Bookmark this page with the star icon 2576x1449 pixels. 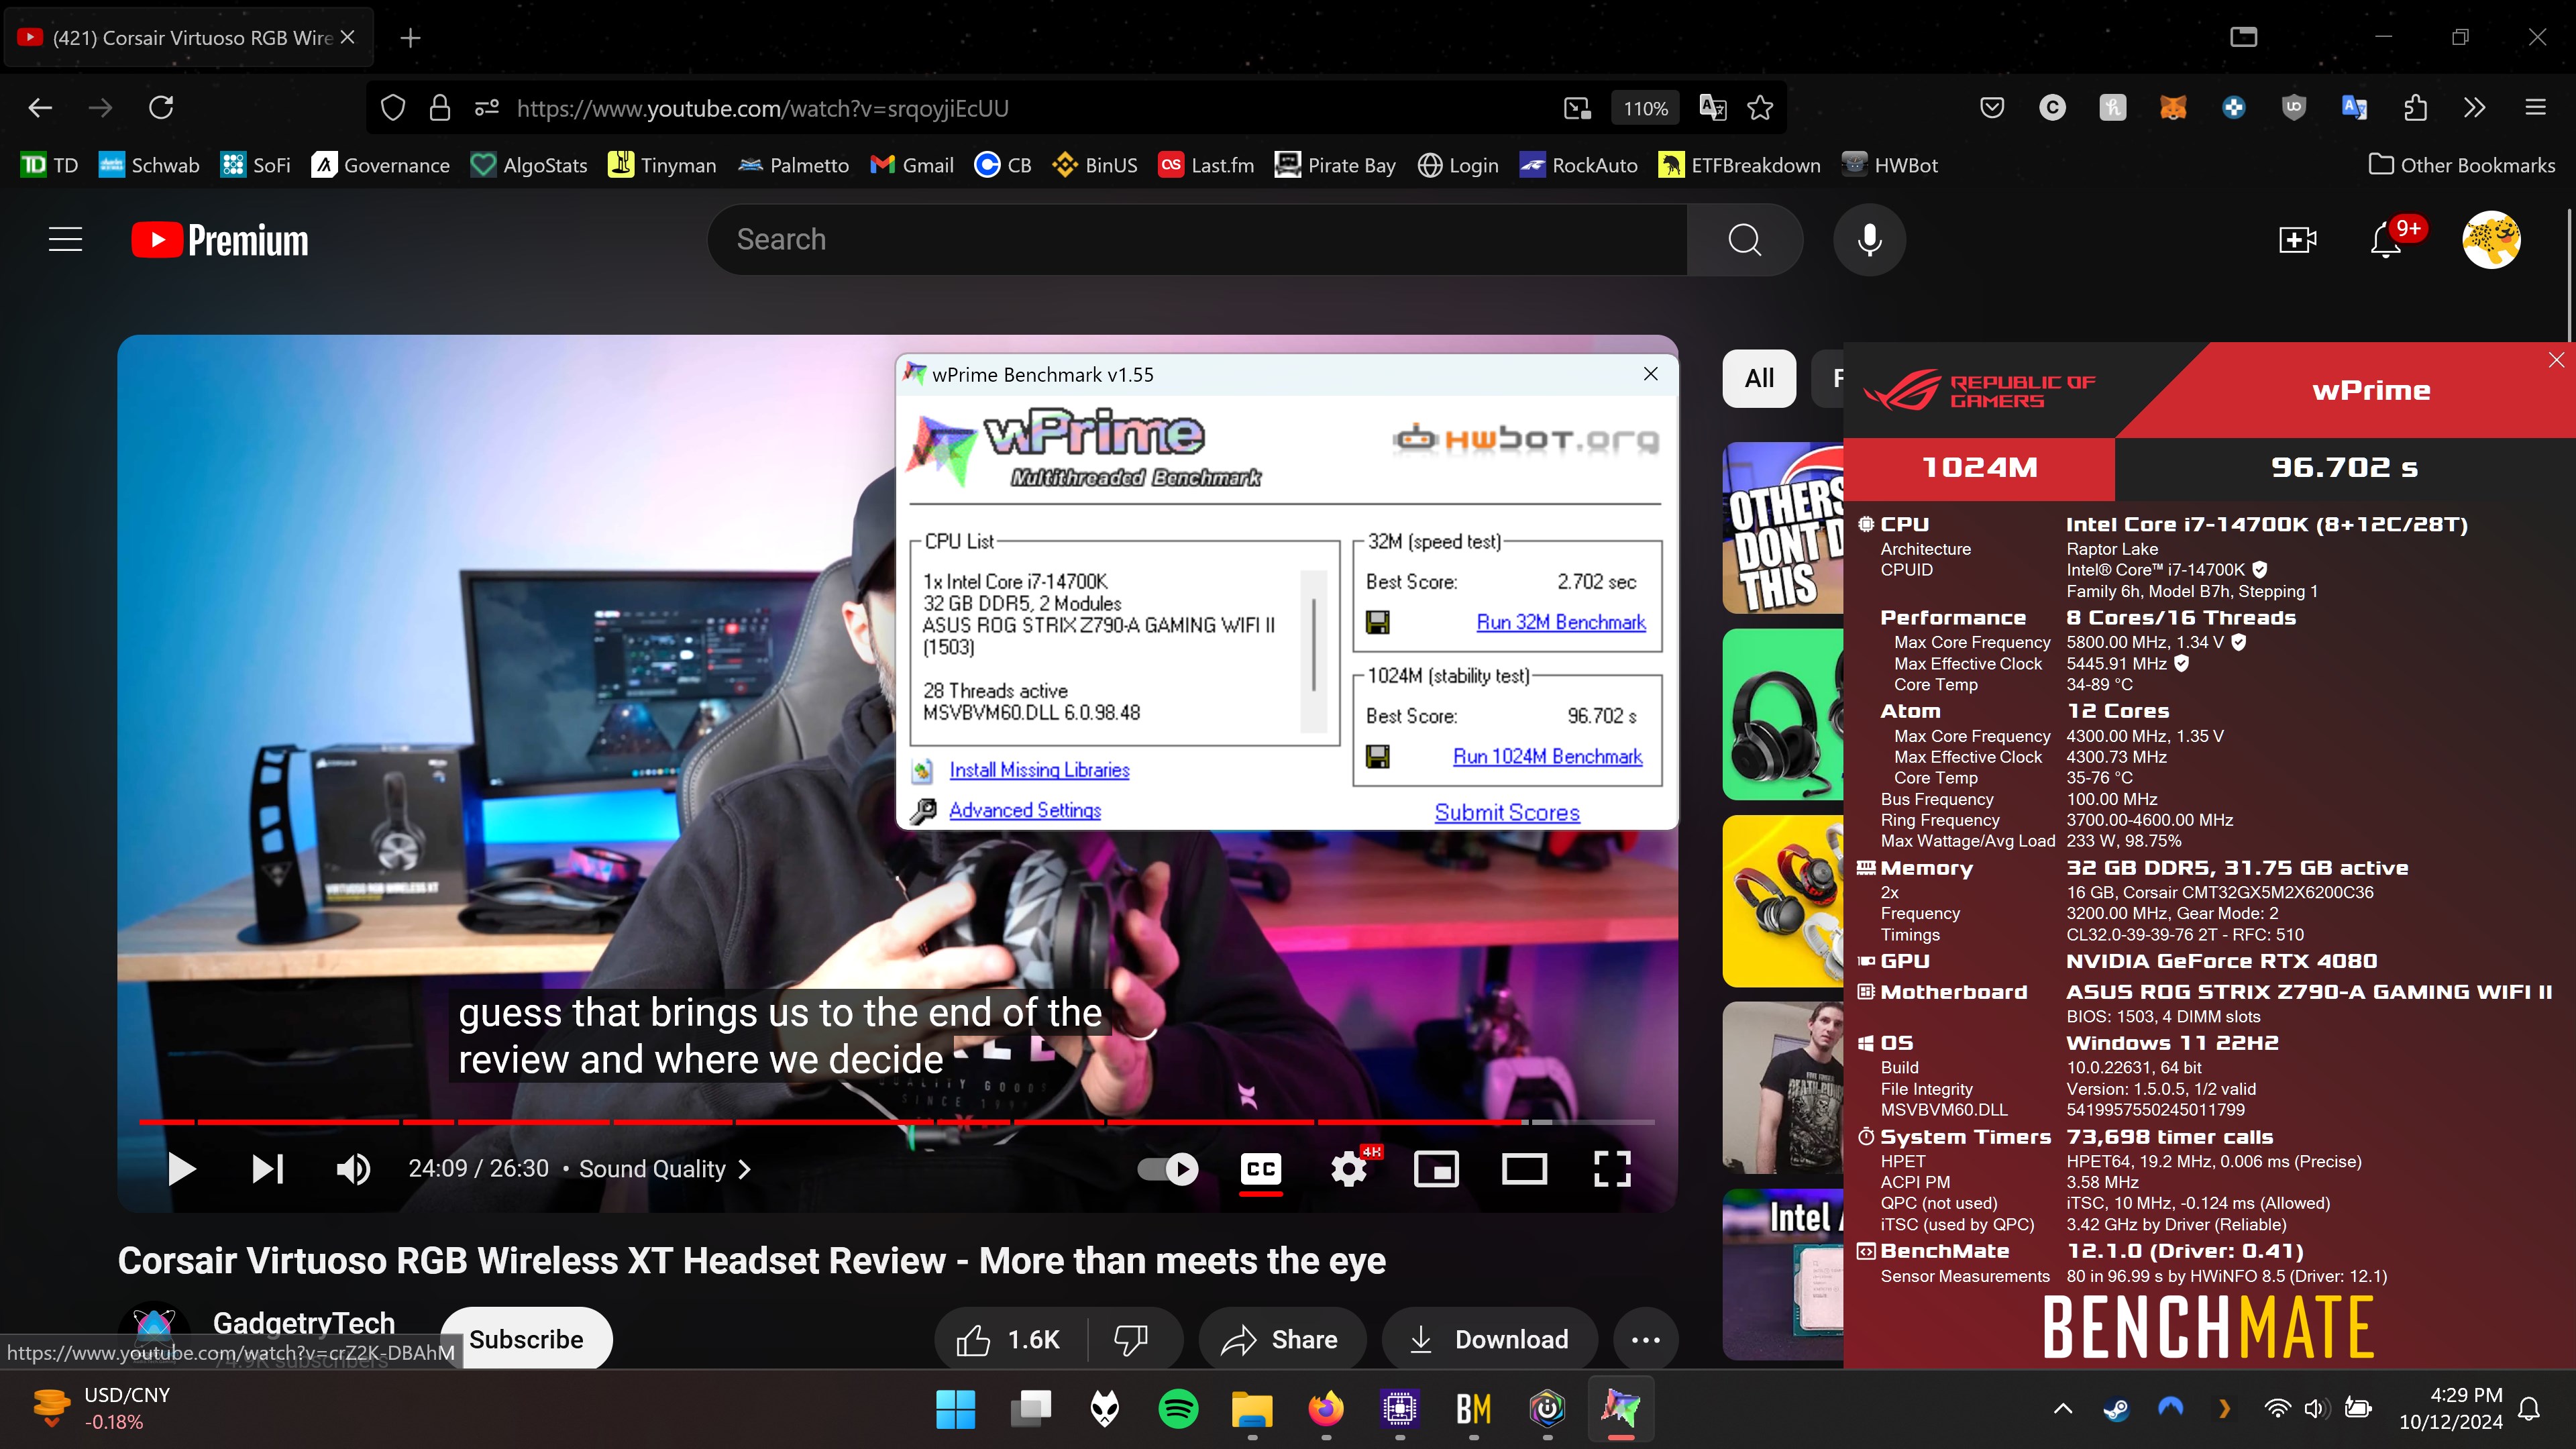tap(1760, 108)
